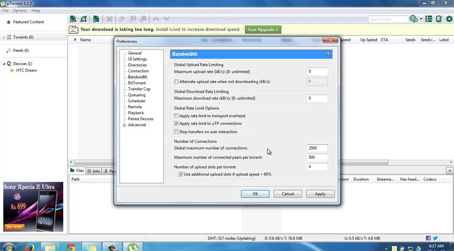Screen dimensions: 454x251
Task: Select Queueing in Preferences tree
Action: click(x=137, y=95)
